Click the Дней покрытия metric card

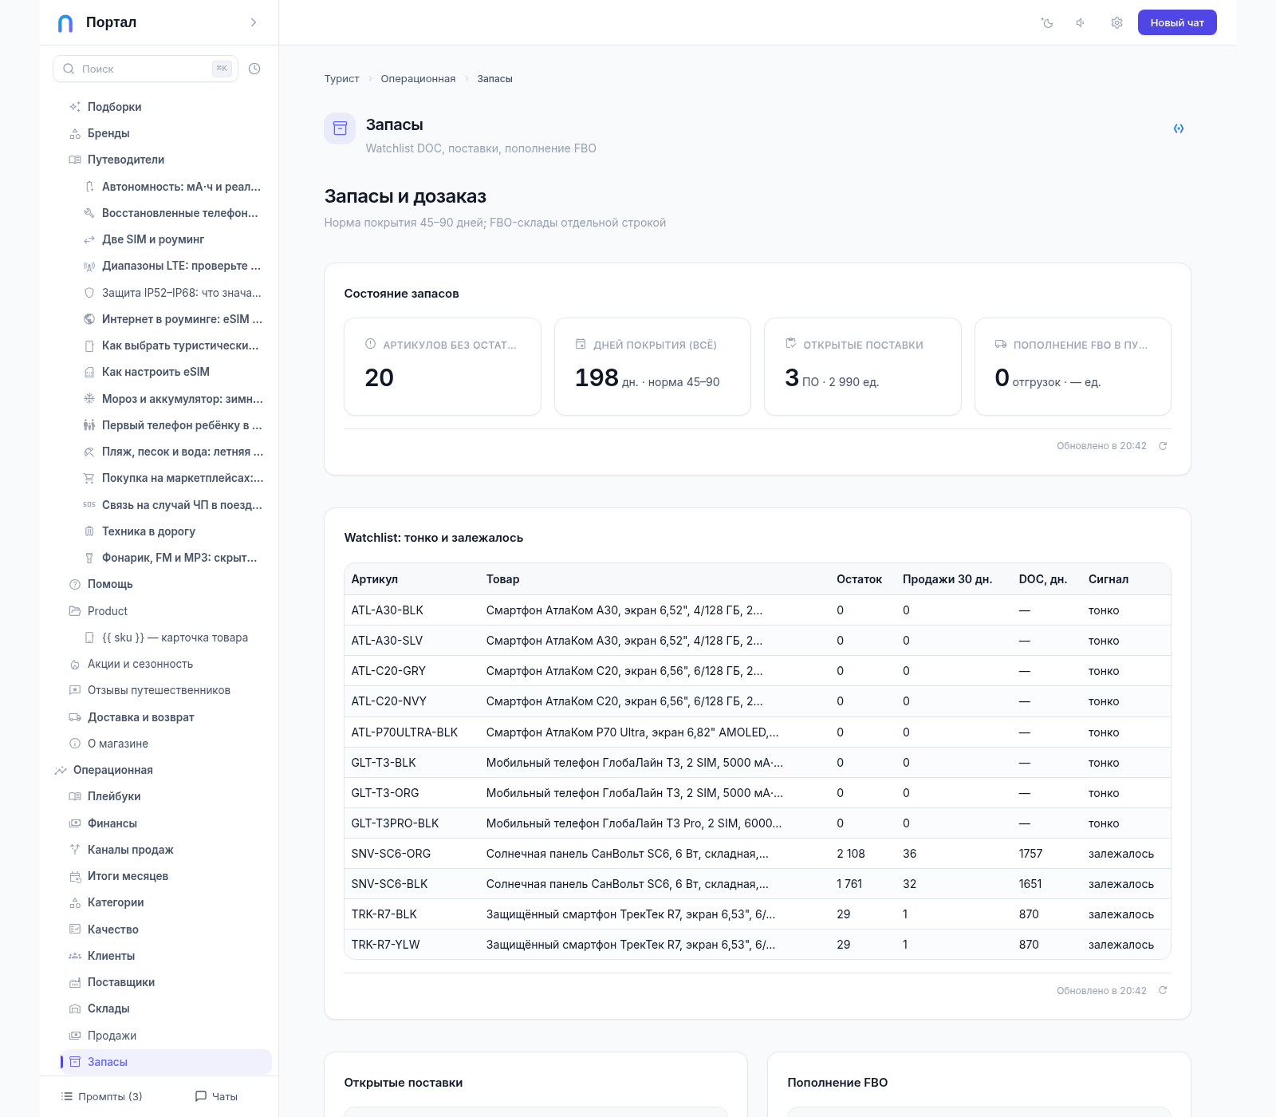[652, 366]
